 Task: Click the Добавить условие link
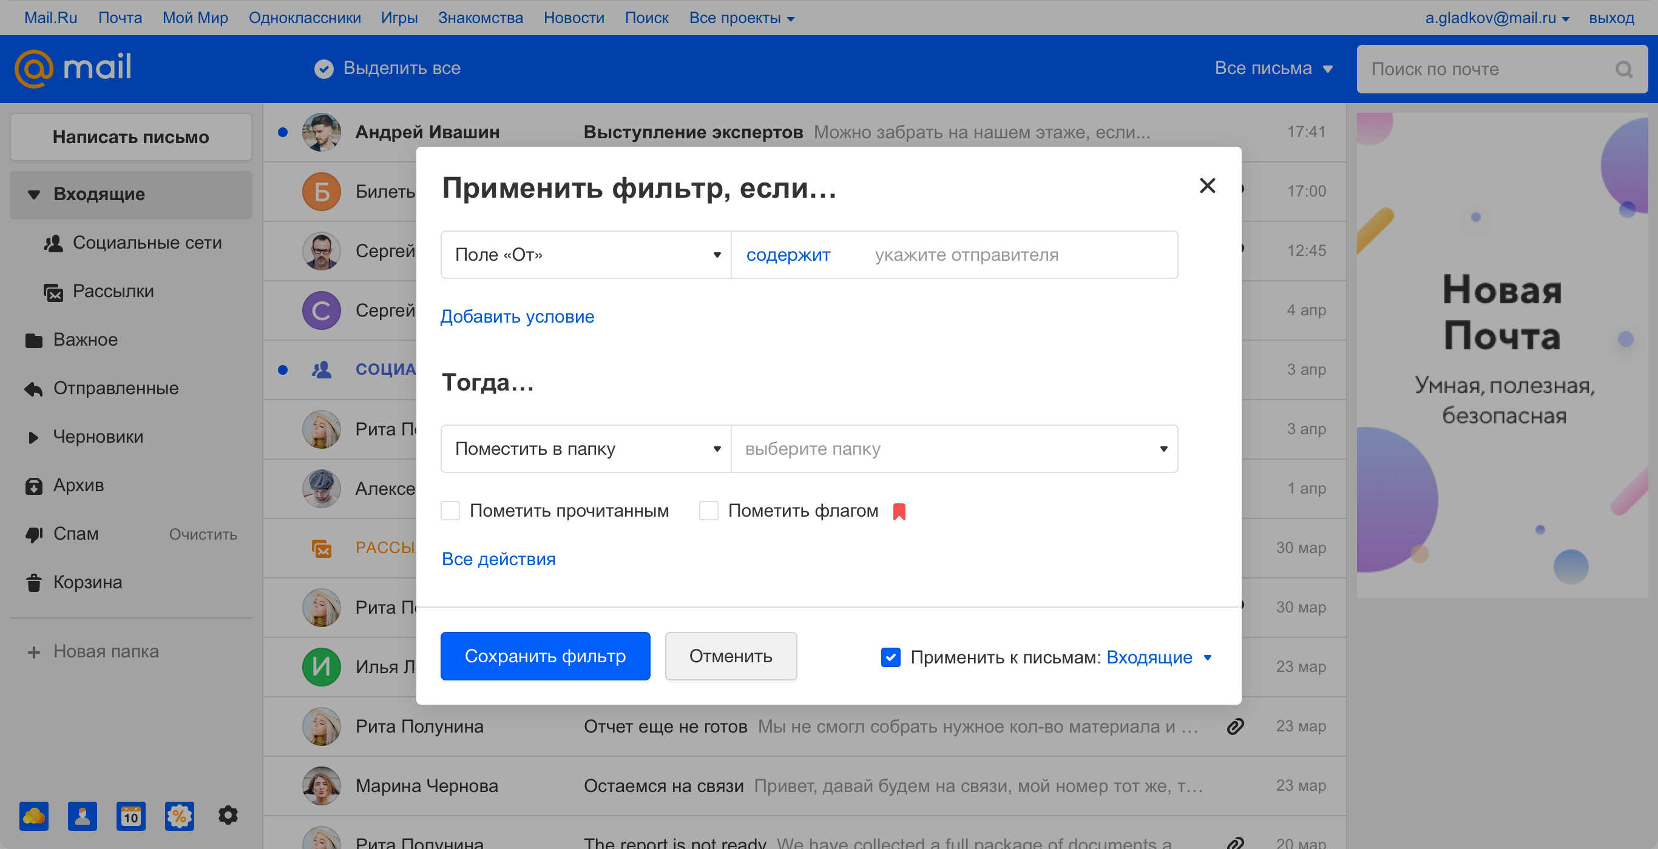[517, 317]
